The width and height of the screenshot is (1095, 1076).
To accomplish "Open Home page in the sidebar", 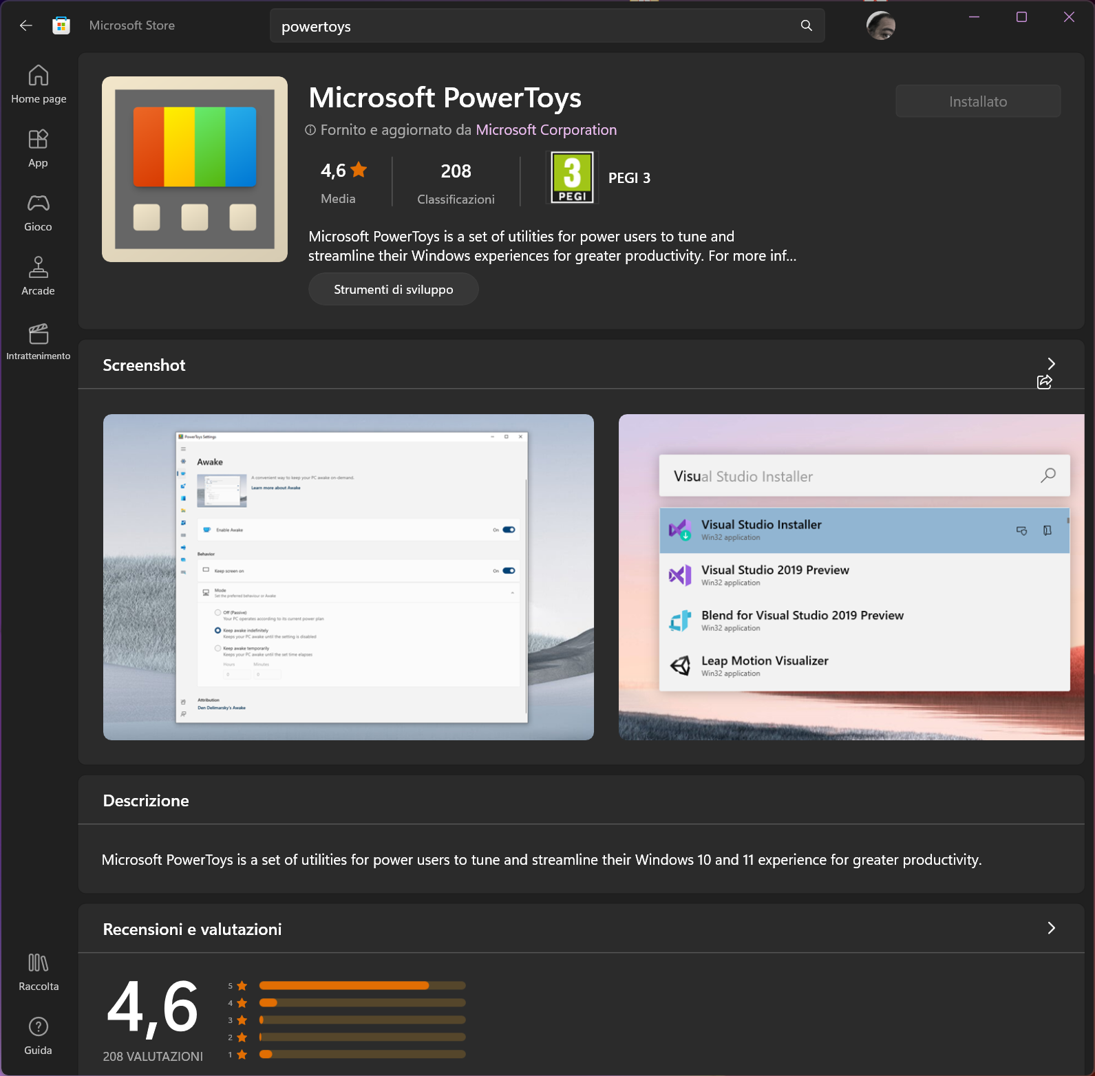I will [39, 84].
